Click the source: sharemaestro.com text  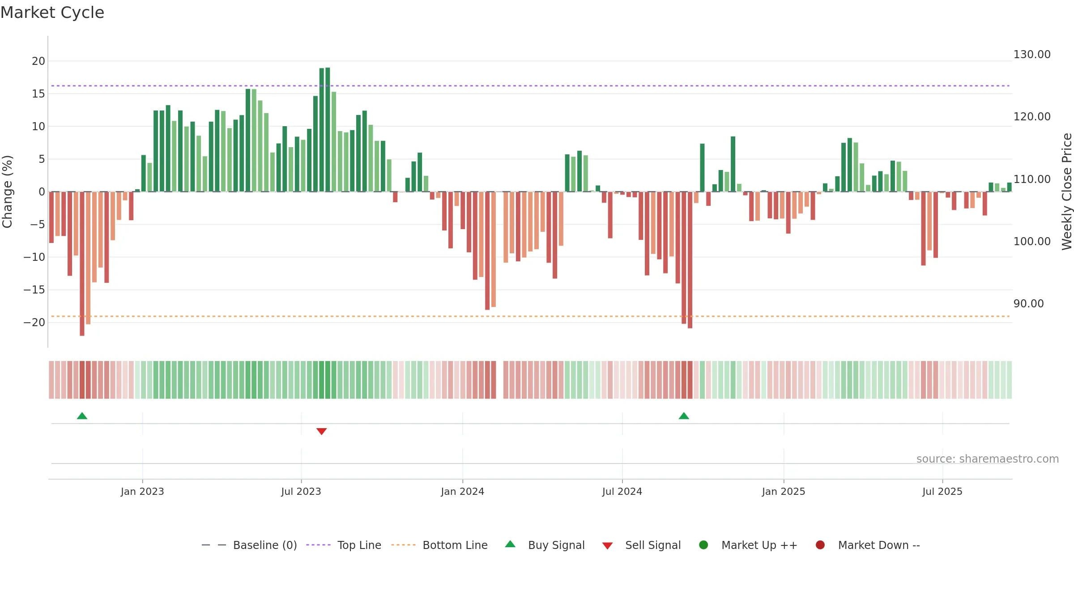[x=988, y=459]
